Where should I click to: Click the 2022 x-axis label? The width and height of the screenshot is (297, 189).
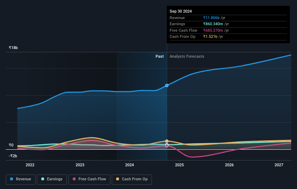click(30, 165)
